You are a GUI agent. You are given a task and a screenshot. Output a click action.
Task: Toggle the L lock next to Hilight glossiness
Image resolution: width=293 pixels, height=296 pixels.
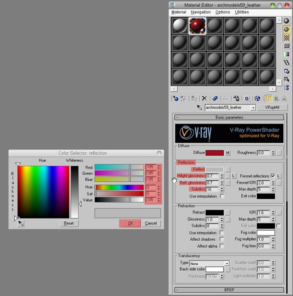click(x=233, y=176)
